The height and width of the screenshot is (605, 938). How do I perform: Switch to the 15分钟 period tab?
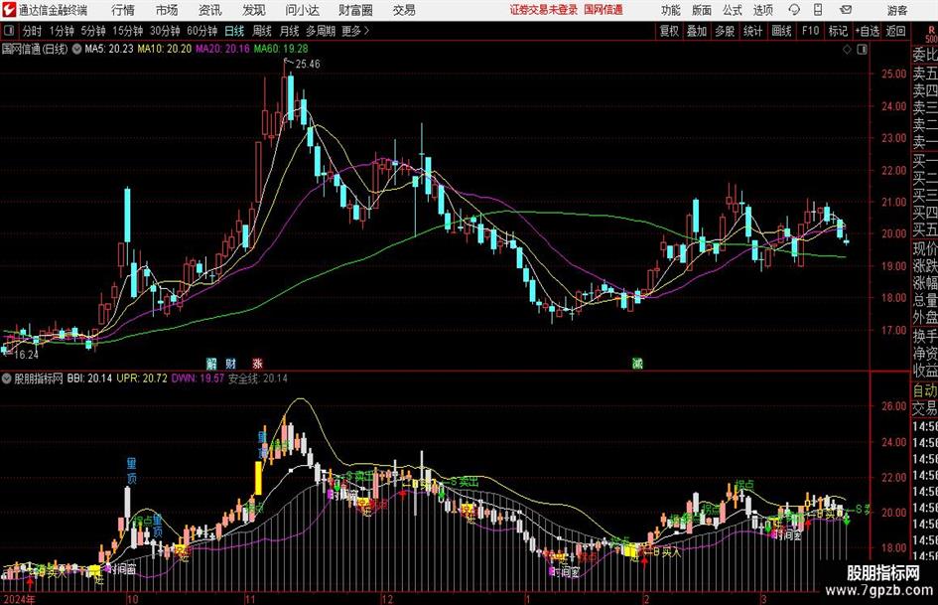127,31
